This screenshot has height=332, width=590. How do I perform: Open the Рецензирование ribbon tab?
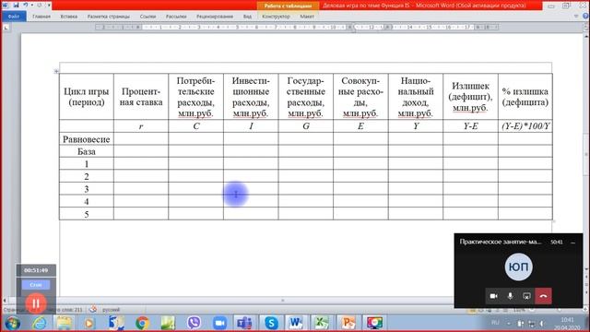[215, 17]
